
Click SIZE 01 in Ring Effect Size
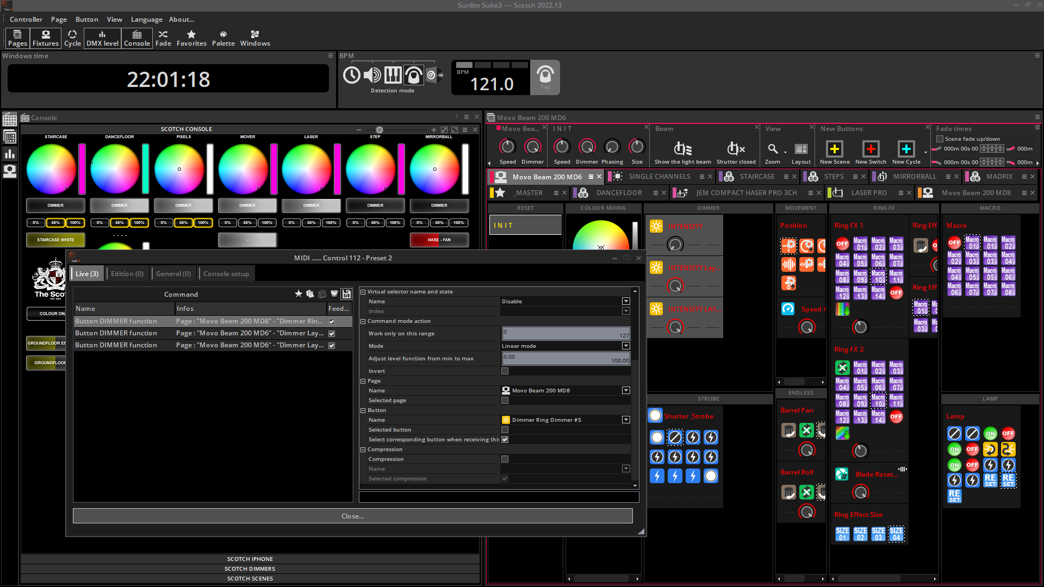842,534
